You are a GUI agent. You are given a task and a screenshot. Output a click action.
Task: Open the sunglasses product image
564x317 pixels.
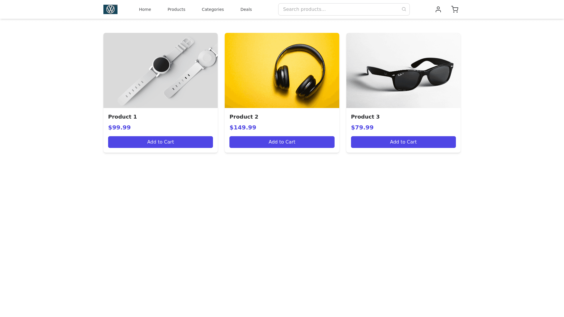tap(403, 70)
